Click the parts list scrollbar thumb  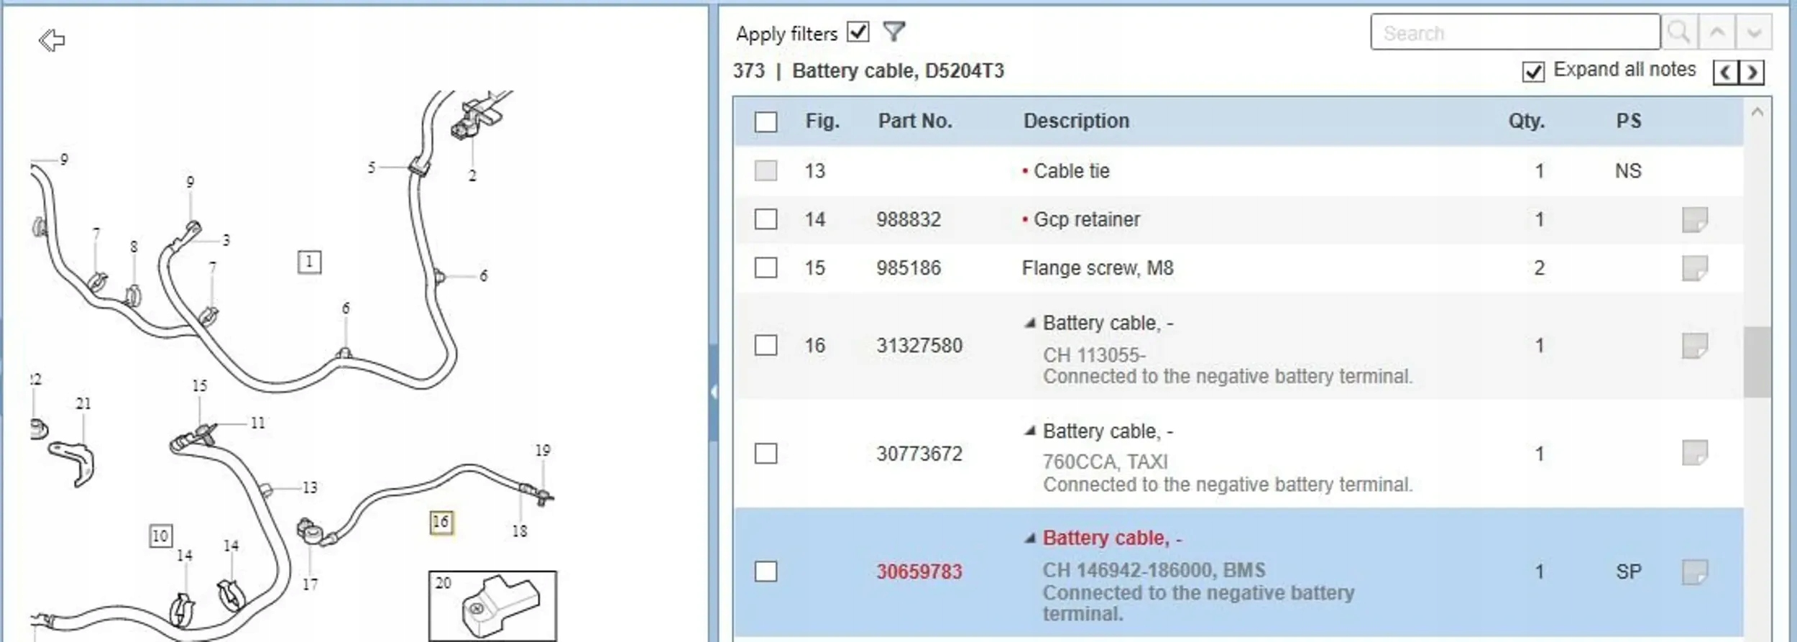click(1757, 362)
